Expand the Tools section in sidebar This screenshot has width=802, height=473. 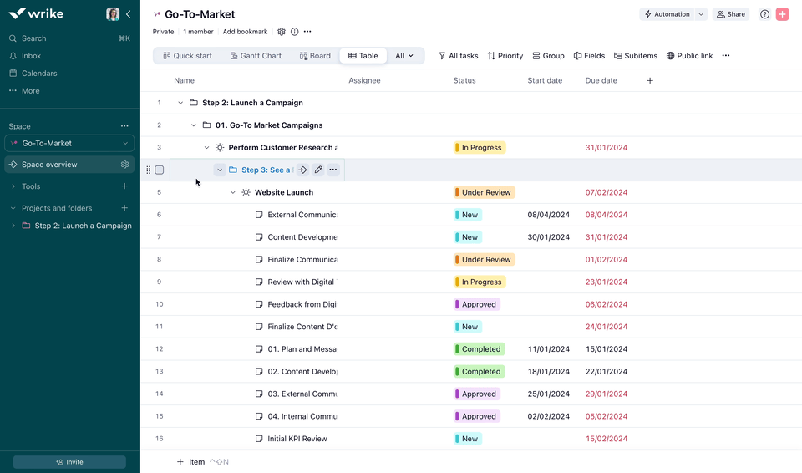point(13,186)
